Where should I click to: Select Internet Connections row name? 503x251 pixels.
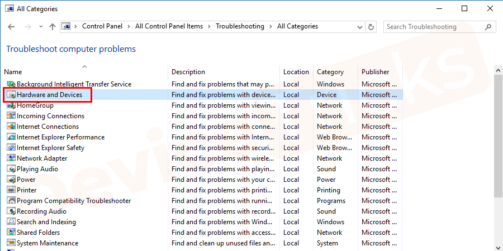point(48,127)
